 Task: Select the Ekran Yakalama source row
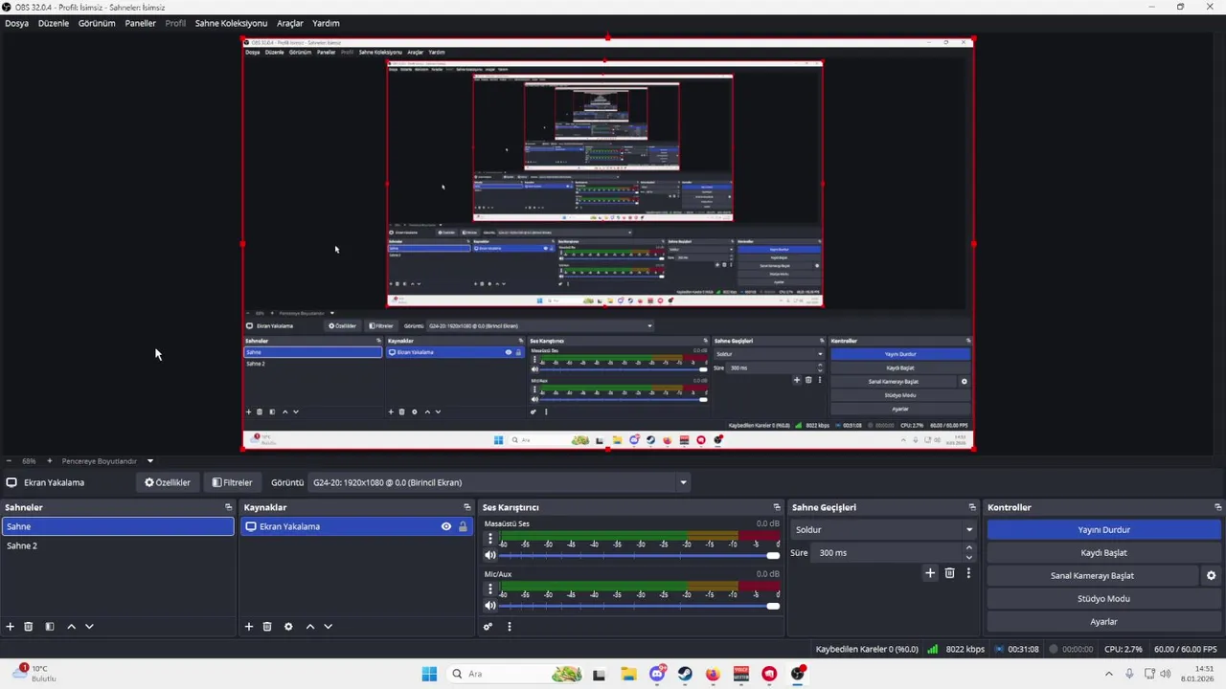pos(357,526)
